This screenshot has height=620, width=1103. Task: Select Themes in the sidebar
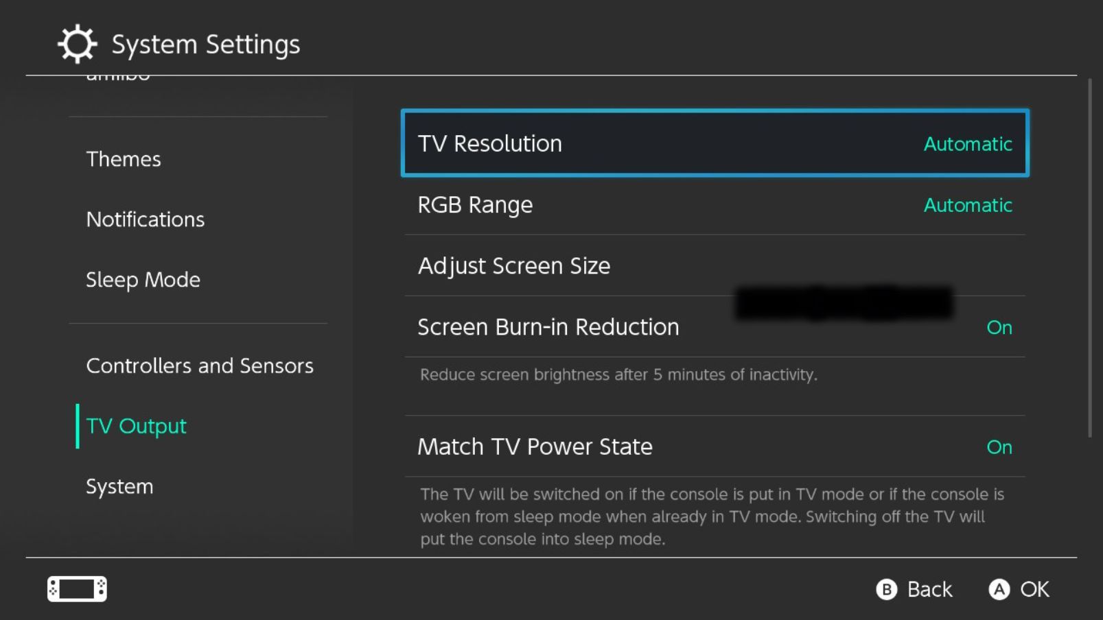pyautogui.click(x=124, y=159)
